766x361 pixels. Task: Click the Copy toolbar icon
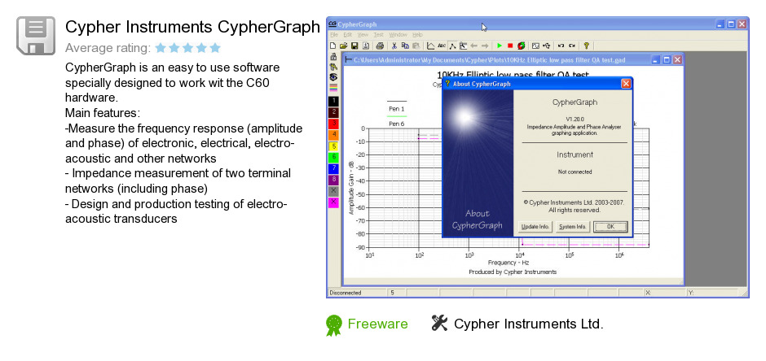405,46
